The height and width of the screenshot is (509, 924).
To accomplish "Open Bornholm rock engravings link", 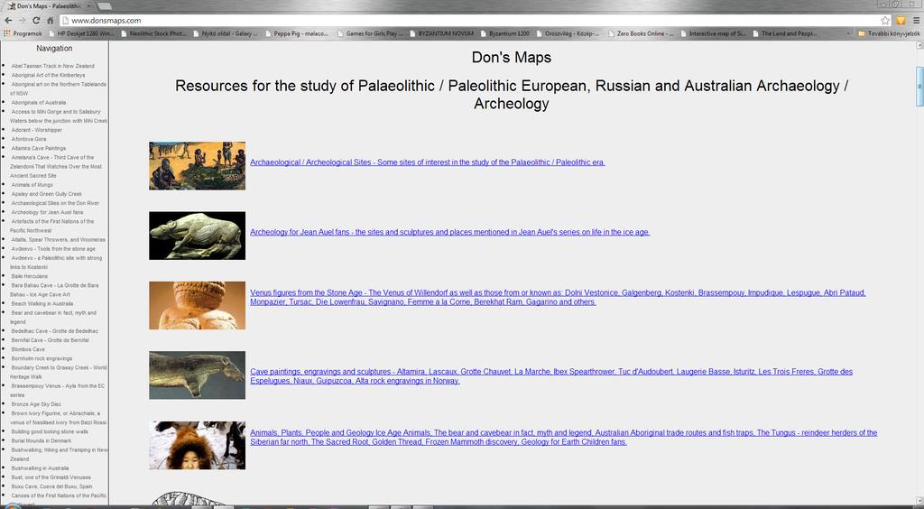I will [x=42, y=359].
